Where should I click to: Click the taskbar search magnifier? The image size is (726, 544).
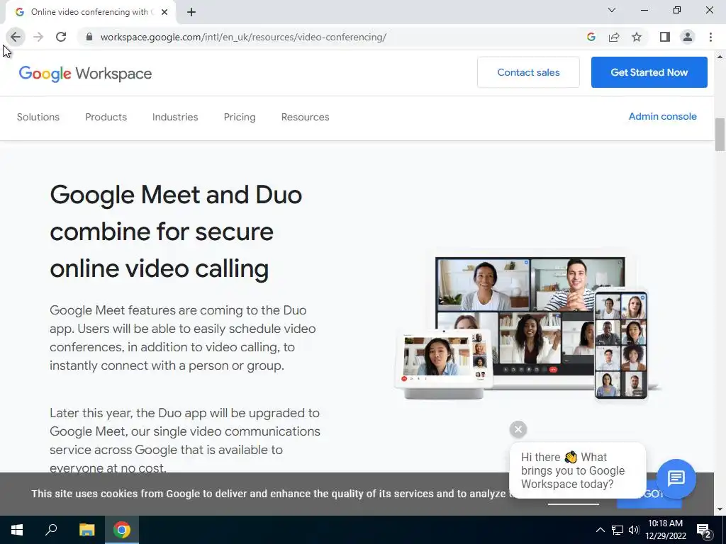coord(51,530)
